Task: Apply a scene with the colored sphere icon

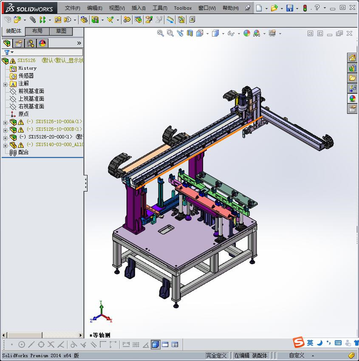Action: [247, 33]
